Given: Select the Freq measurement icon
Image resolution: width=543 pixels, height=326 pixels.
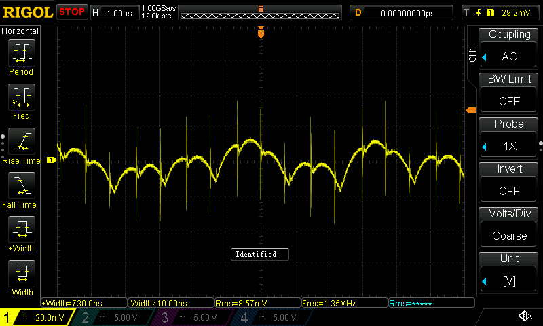Looking at the screenshot, I should coord(21,99).
